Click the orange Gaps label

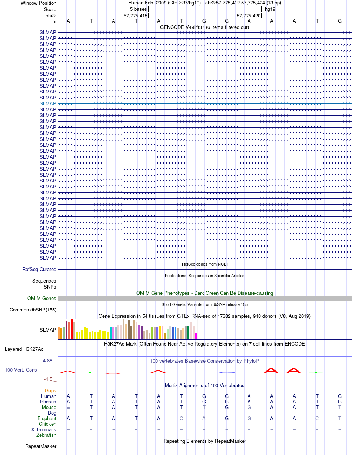click(50, 390)
